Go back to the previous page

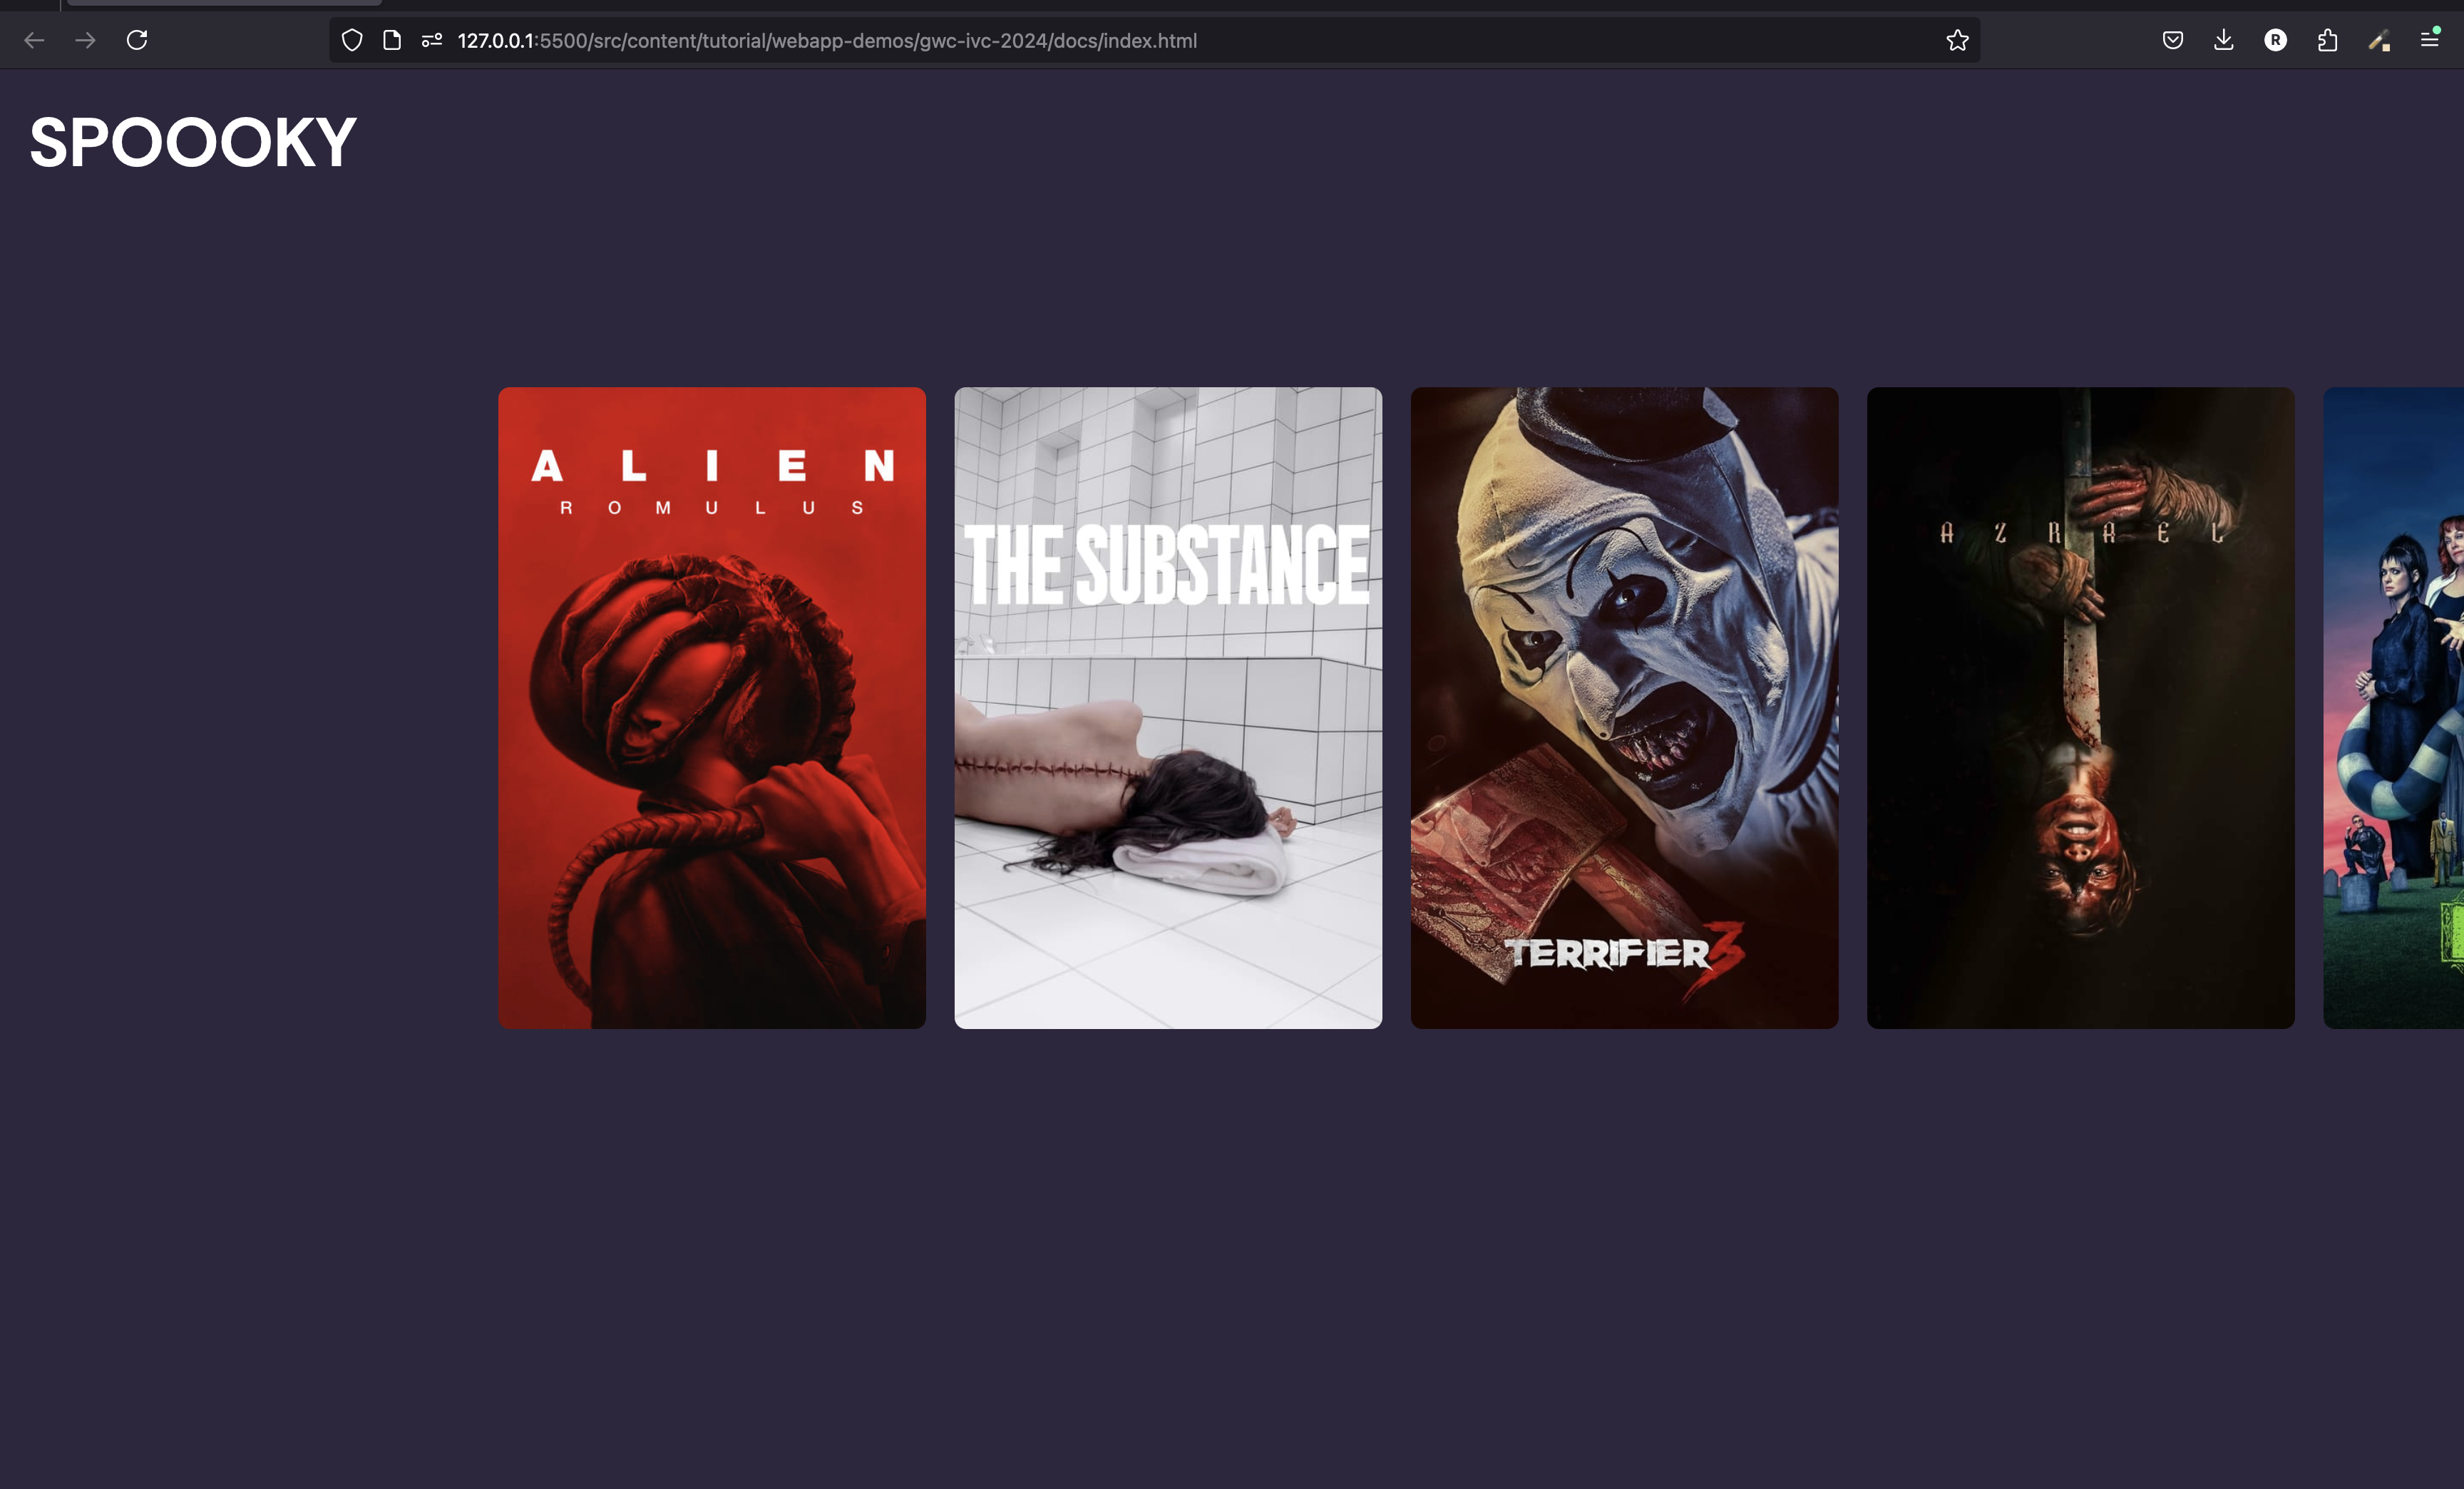tap(34, 40)
